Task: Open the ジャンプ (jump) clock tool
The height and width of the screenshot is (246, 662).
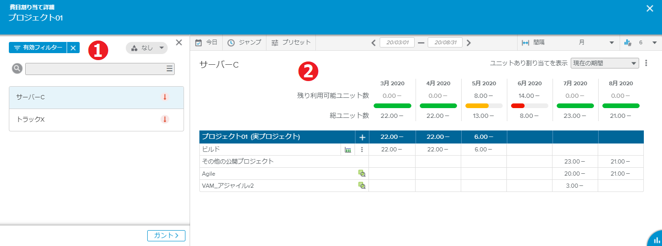Action: (x=244, y=42)
